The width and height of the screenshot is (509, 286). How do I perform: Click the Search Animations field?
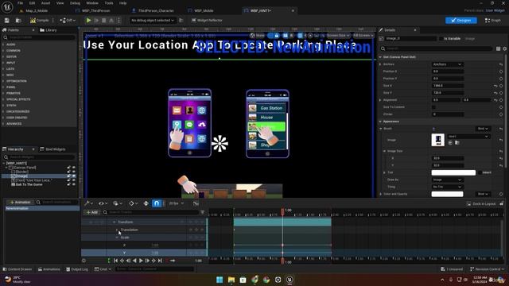pyautogui.click(x=57, y=203)
